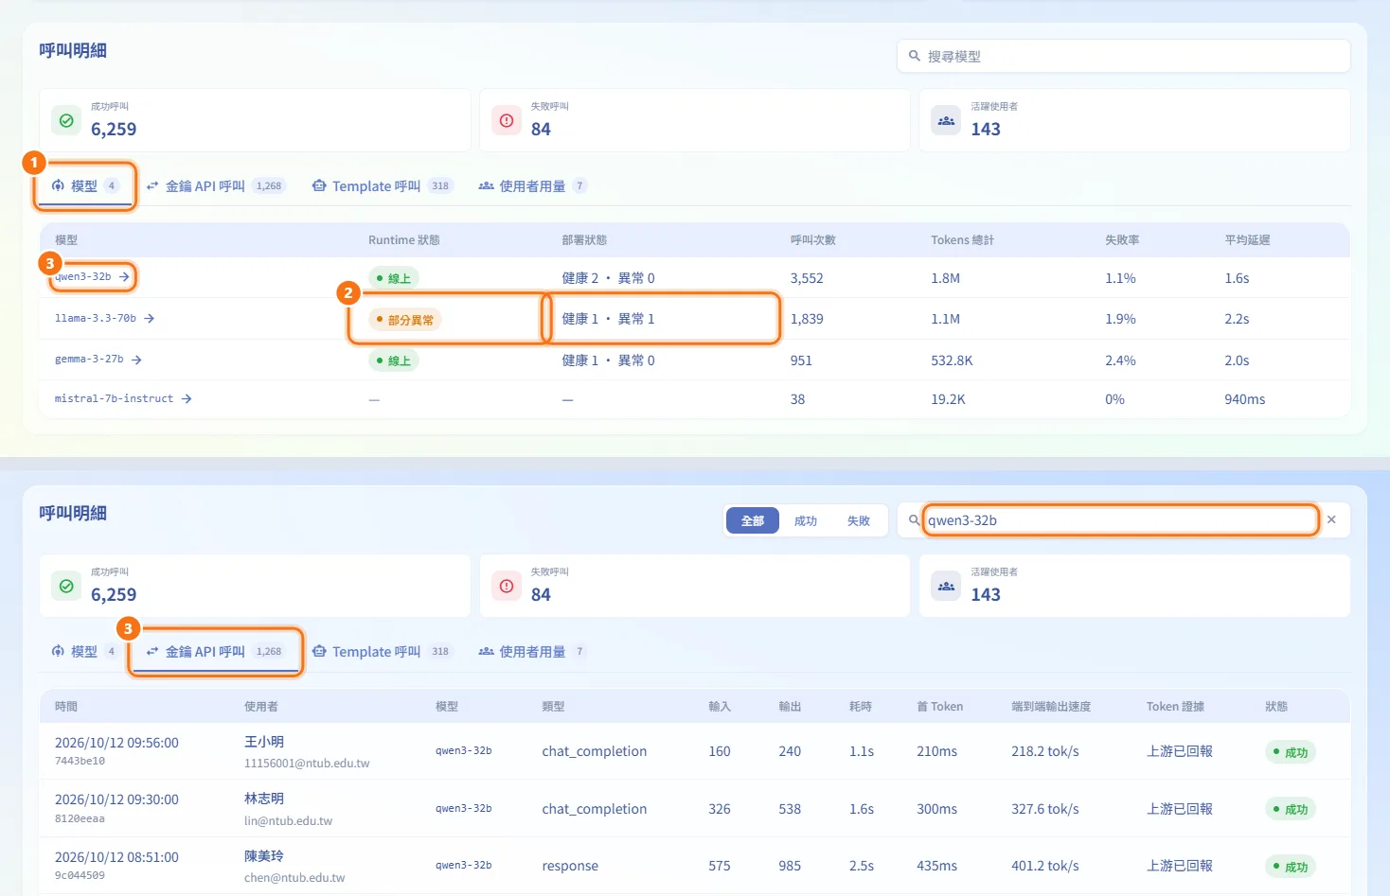Click the 呼叫次數 column header
Screen dimensions: 1390x896
[x=813, y=240]
